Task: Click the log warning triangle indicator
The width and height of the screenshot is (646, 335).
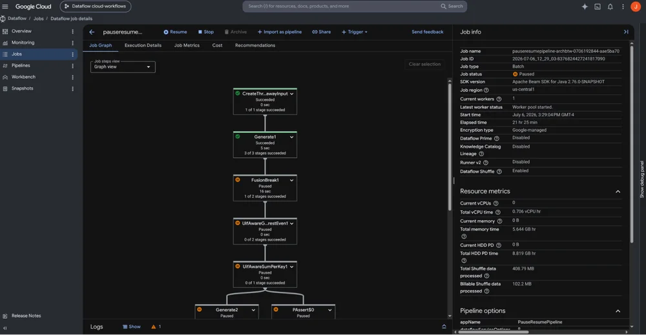Action: pos(154,327)
